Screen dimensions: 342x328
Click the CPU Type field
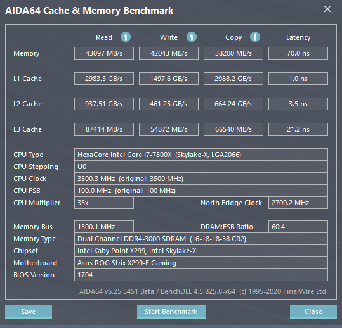[x=201, y=155]
